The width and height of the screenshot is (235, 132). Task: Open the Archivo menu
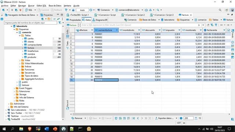[5, 6]
